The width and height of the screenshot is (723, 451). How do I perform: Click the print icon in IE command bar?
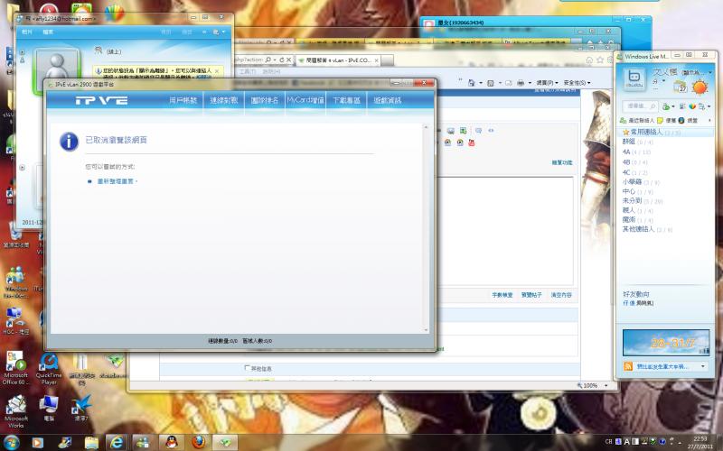[x=521, y=83]
